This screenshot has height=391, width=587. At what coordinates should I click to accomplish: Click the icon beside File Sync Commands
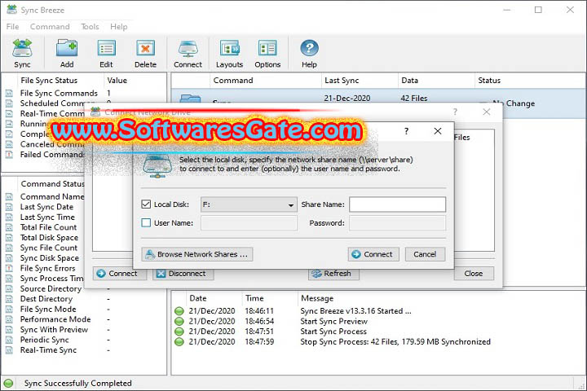pyautogui.click(x=9, y=93)
